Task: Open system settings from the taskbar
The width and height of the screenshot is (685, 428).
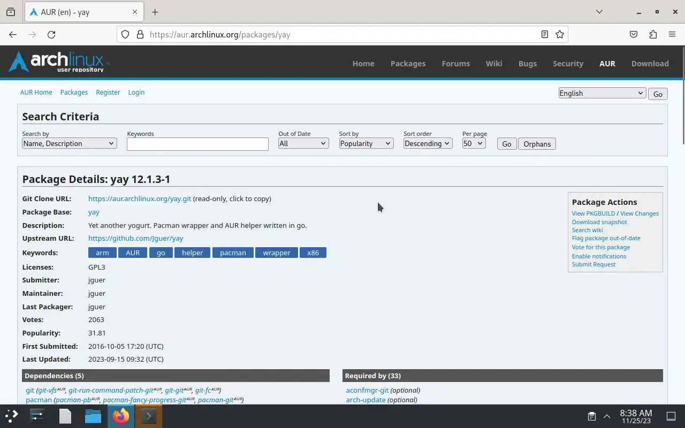Action: (x=37, y=416)
